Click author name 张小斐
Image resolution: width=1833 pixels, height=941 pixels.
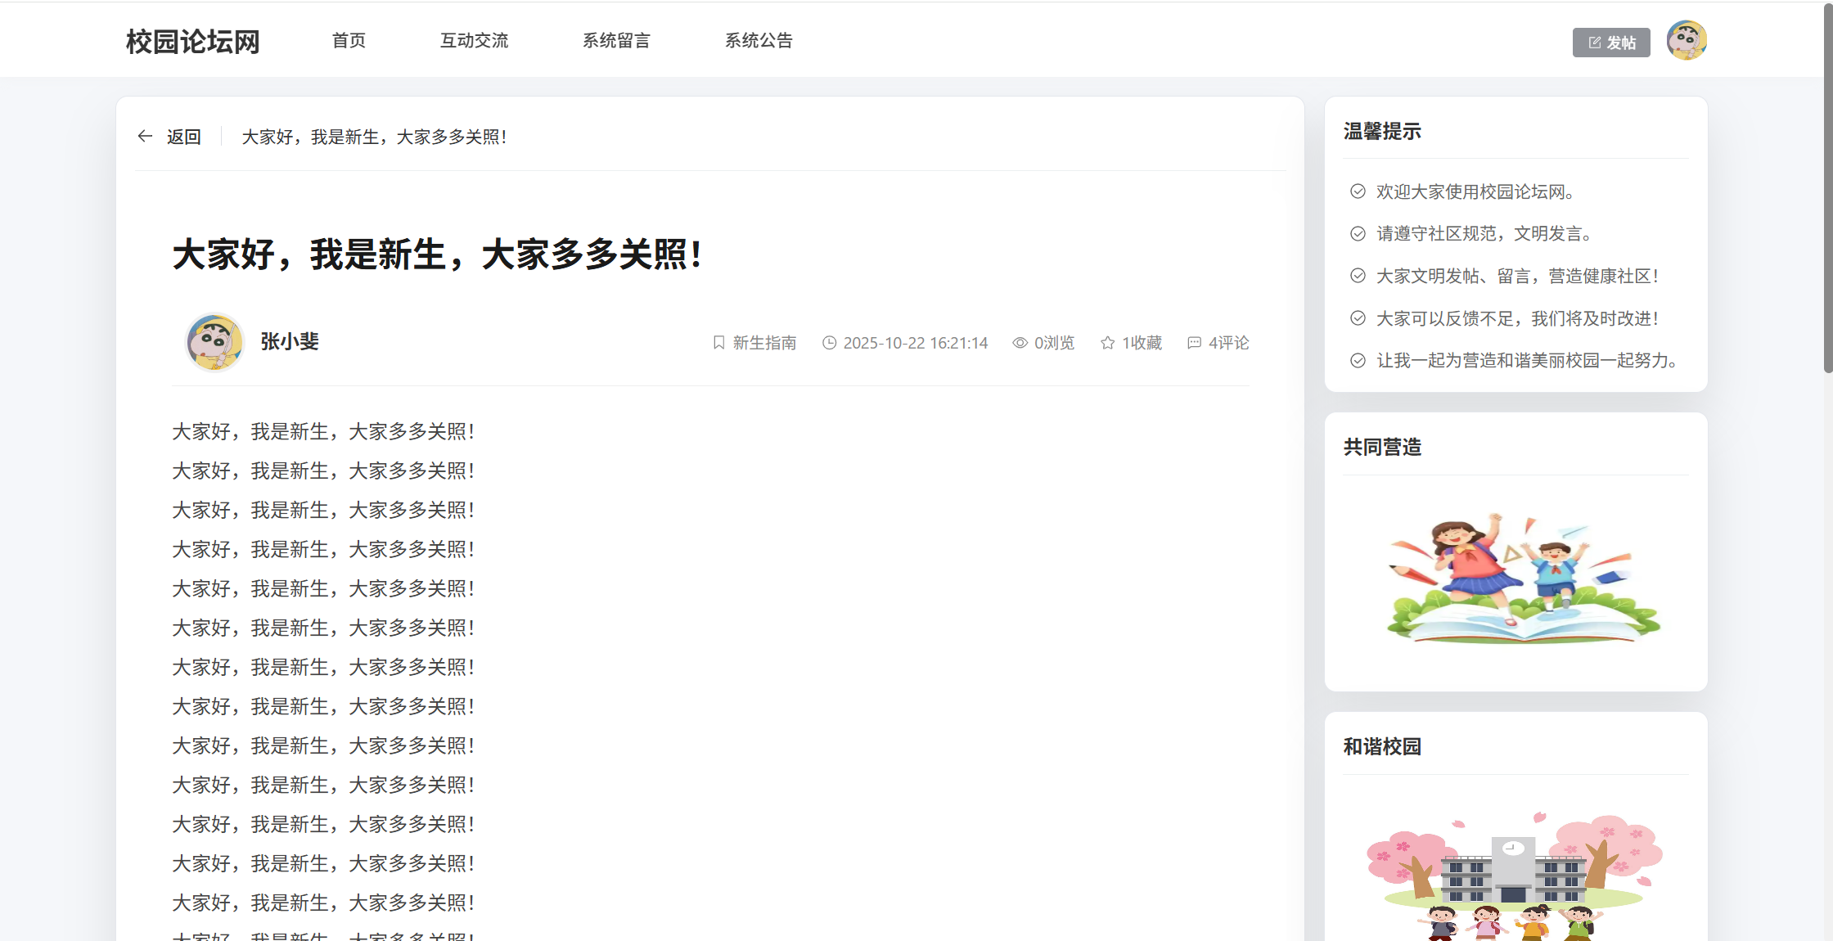(290, 341)
